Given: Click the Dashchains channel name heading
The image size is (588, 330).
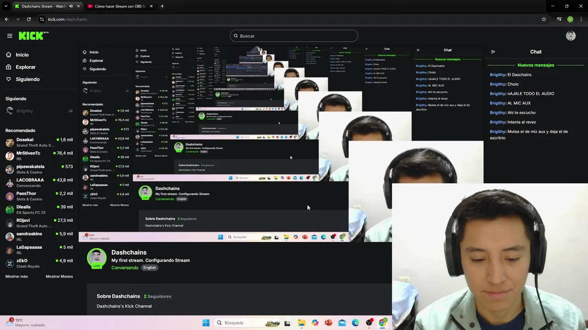Looking at the screenshot, I should pyautogui.click(x=129, y=253).
